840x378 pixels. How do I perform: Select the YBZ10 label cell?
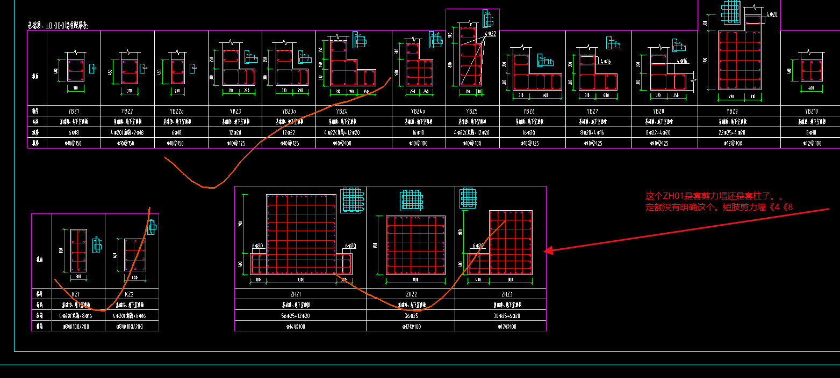811,111
